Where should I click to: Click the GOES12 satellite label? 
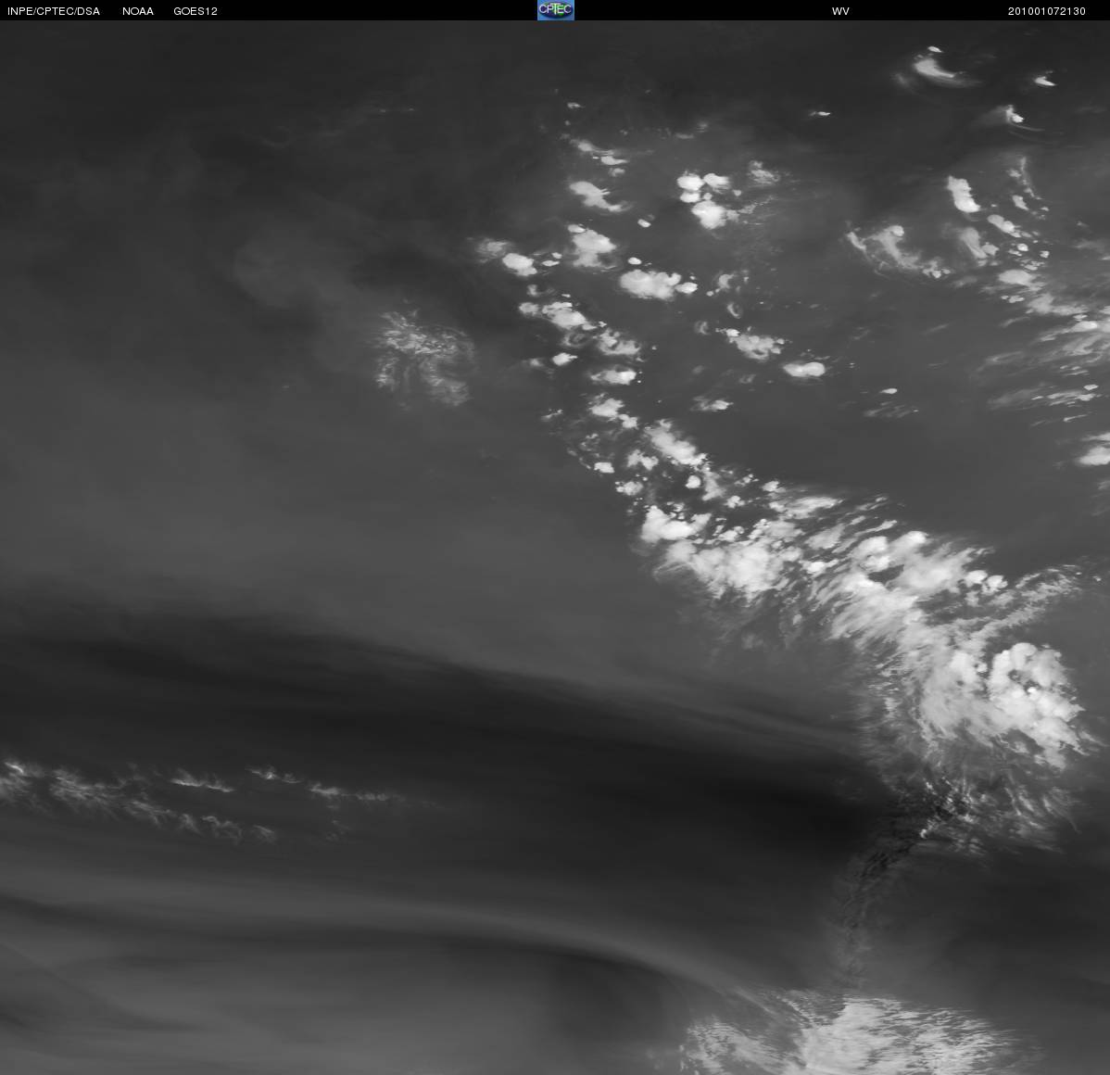[196, 11]
